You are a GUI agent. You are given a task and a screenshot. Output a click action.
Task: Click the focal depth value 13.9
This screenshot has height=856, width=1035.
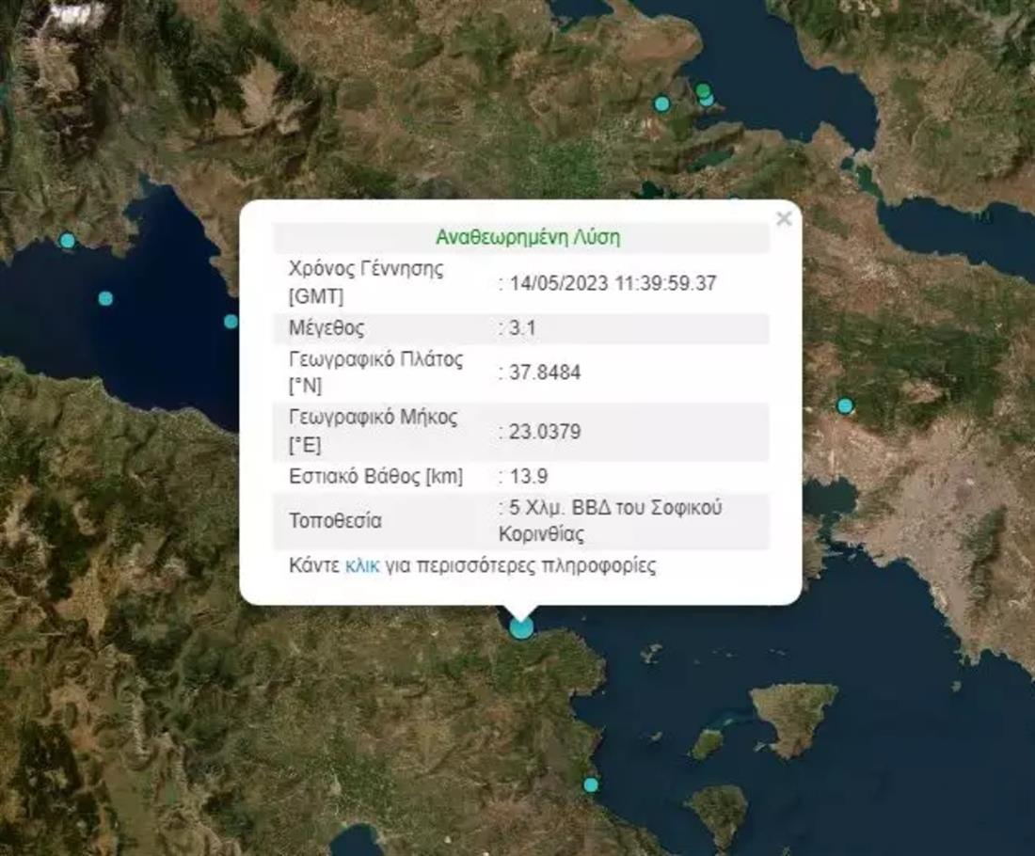pyautogui.click(x=523, y=476)
